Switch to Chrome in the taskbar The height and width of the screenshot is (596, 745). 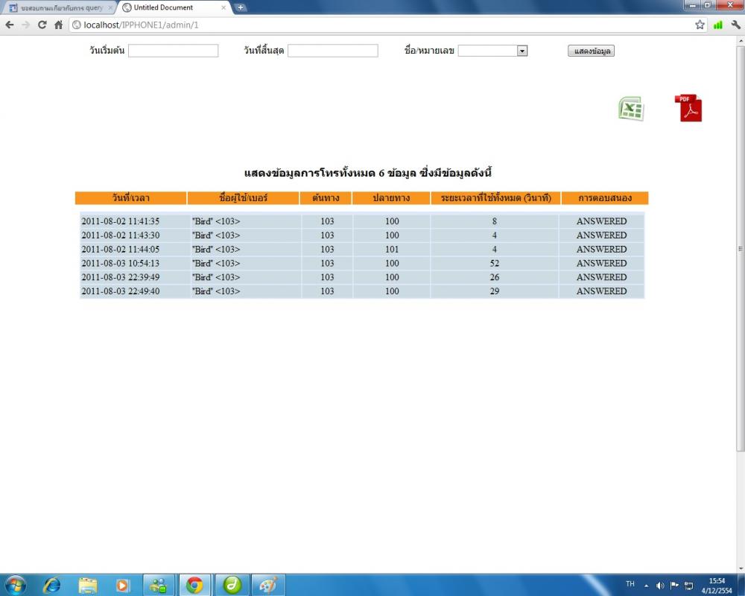tap(194, 585)
